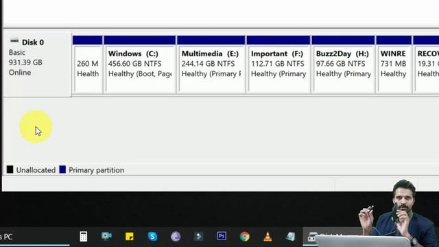Select the Disk 0 header panel
439x247 pixels.
coord(37,64)
